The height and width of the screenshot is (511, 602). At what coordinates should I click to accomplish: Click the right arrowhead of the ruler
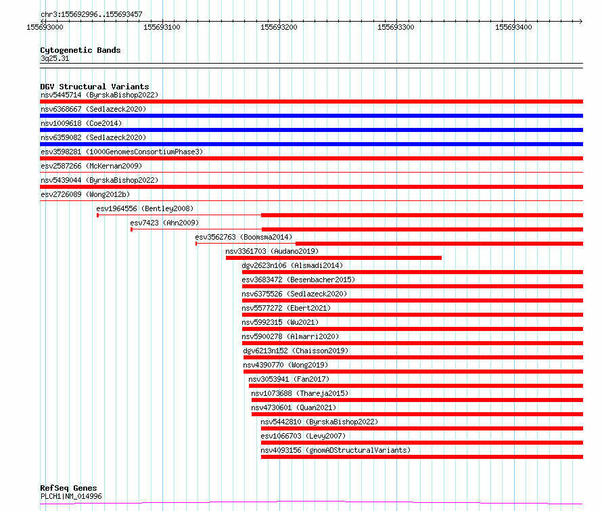[x=580, y=22]
